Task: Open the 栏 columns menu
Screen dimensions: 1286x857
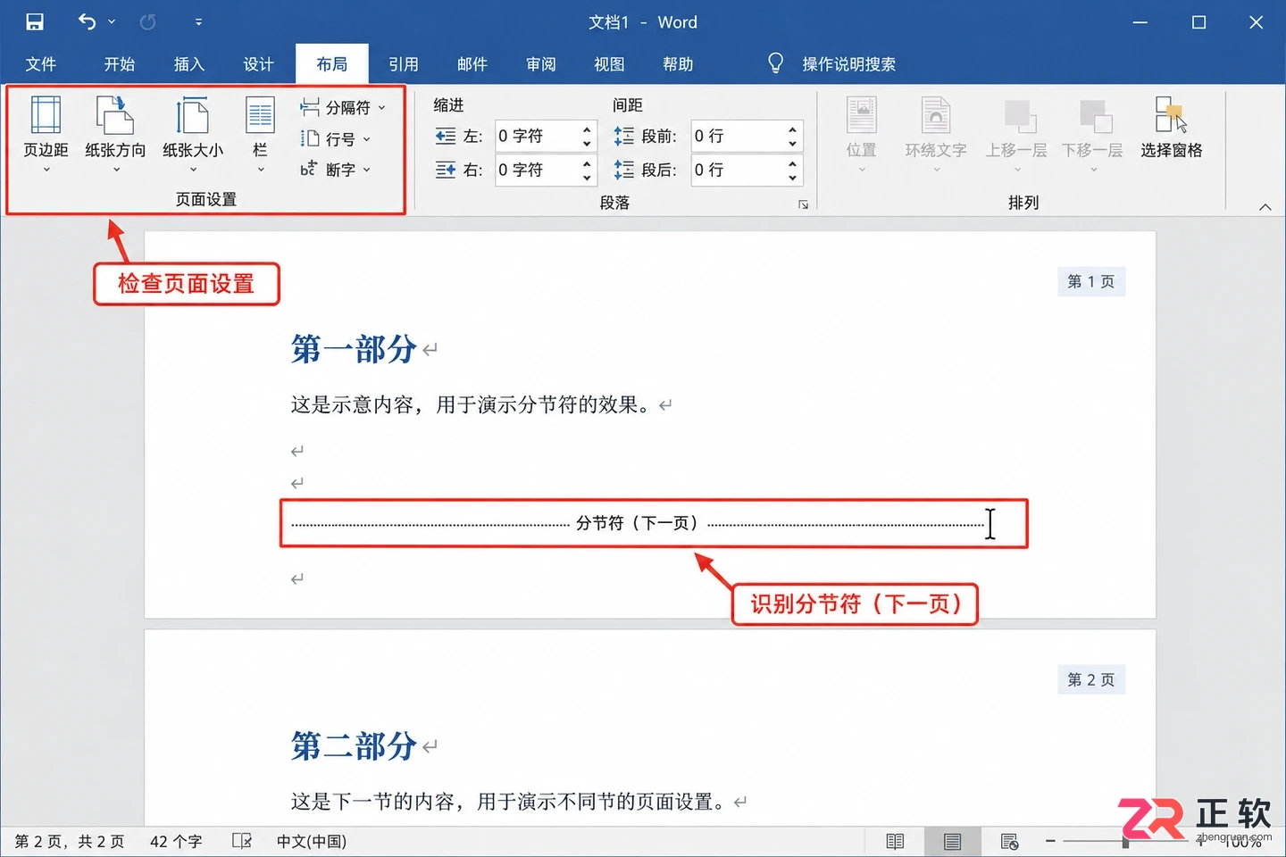Action: click(260, 135)
